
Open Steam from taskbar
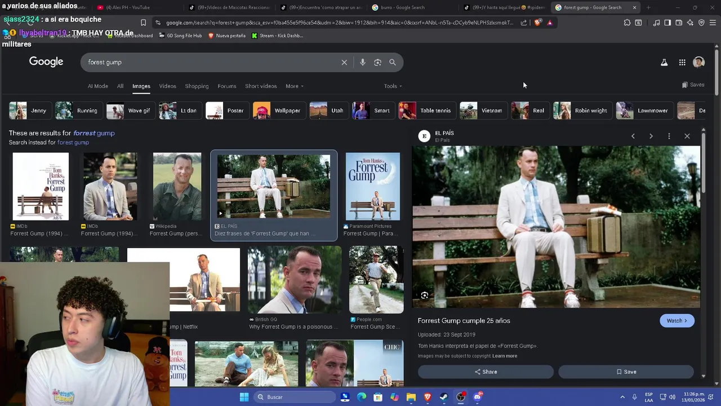point(444,397)
